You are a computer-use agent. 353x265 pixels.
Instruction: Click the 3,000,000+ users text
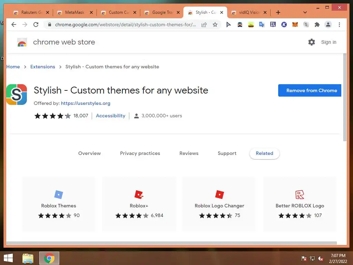point(162,116)
